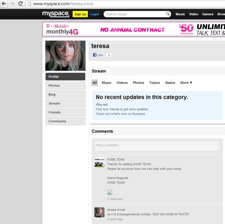Switch to the Videos stream filter
Screen dimensions: 225x224
click(122, 83)
